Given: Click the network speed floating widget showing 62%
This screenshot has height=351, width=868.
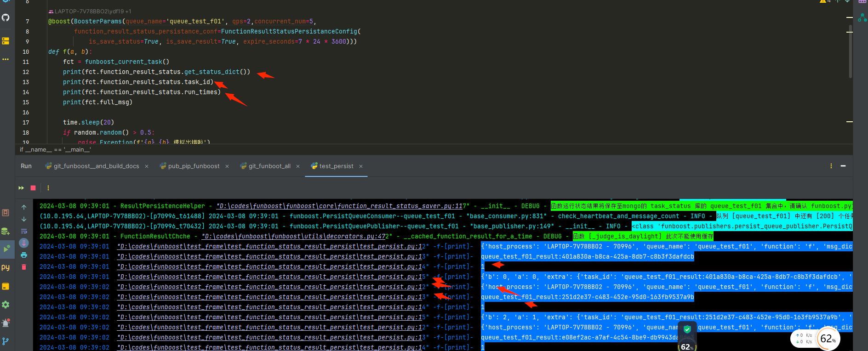Looking at the screenshot, I should point(816,339).
